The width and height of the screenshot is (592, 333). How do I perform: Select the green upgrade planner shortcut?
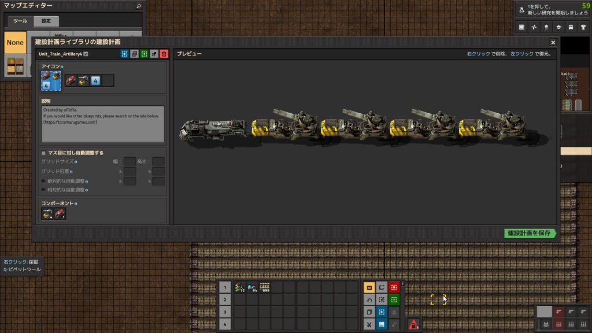coord(394,300)
